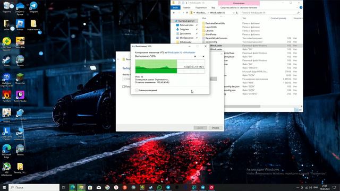
Task: Switch Explorer to details view icon
Action: 296,110
